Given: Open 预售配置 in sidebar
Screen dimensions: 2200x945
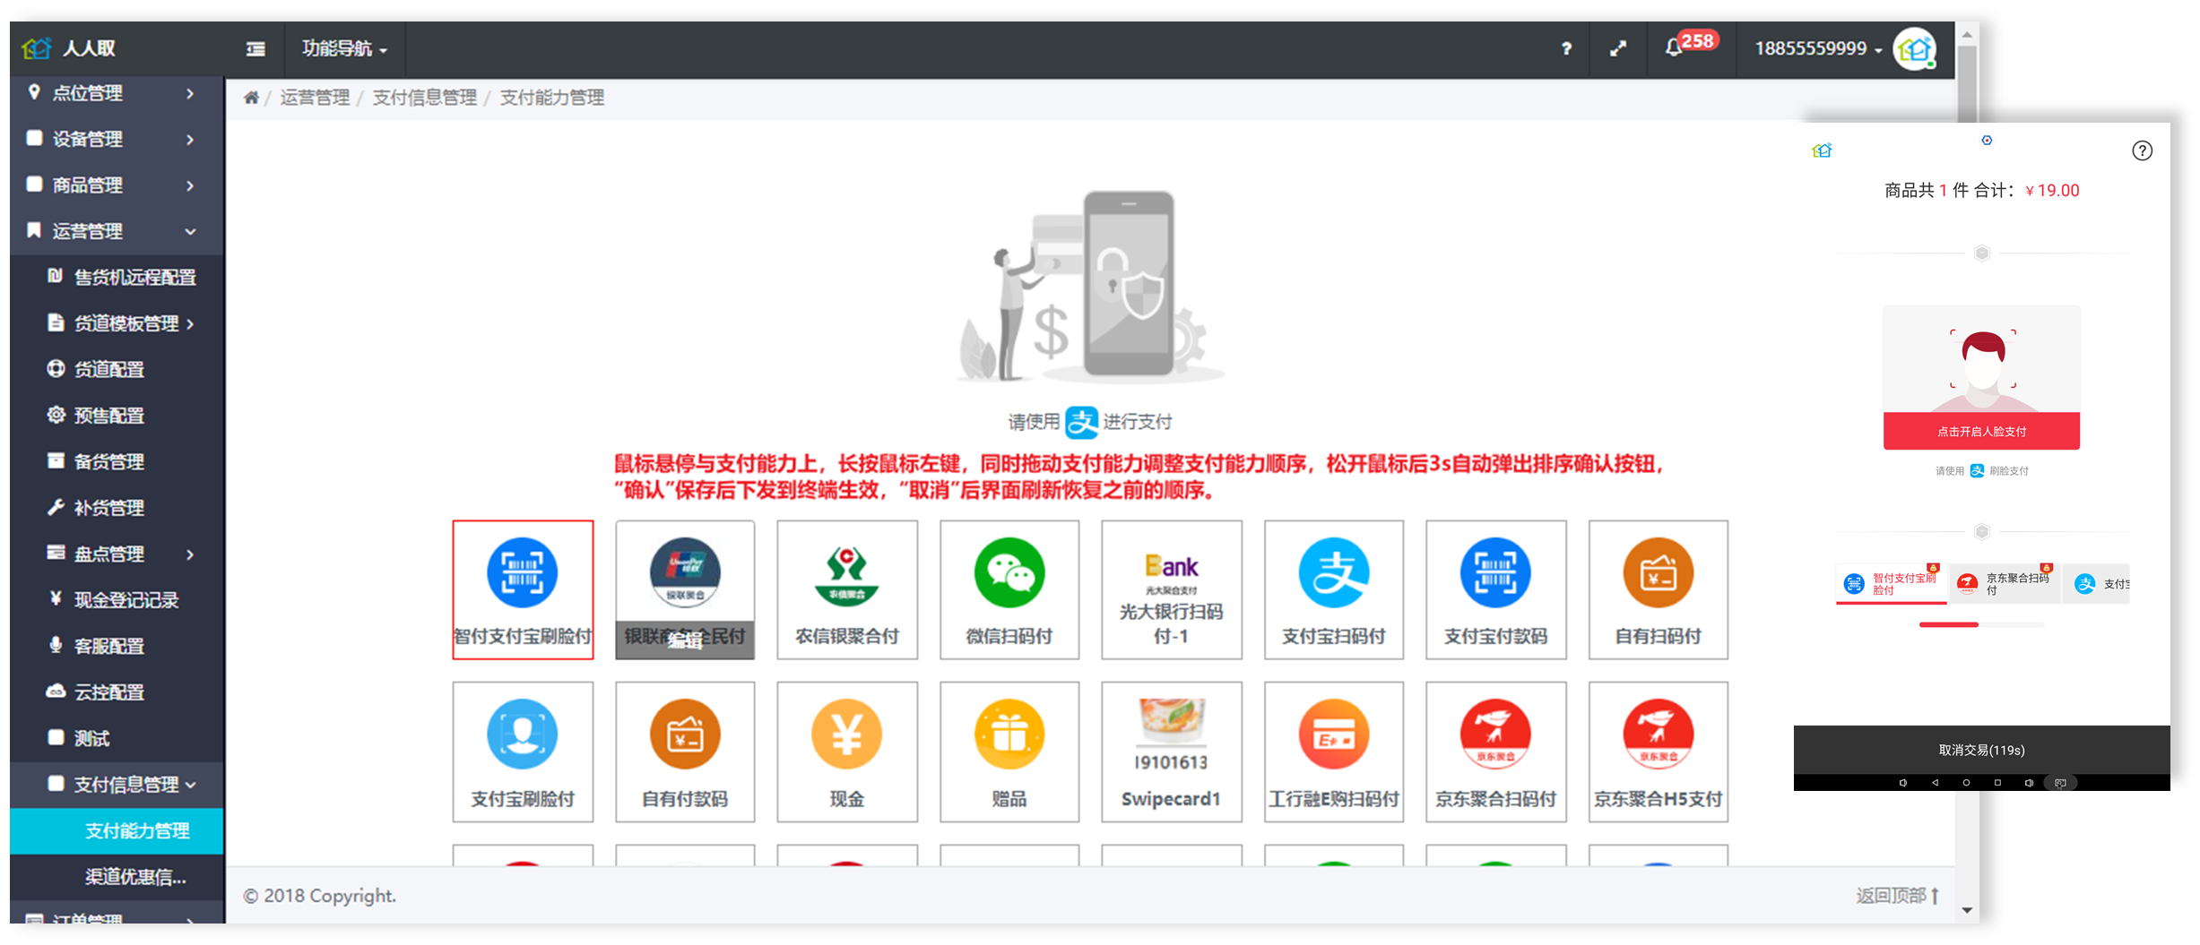Looking at the screenshot, I should point(117,416).
